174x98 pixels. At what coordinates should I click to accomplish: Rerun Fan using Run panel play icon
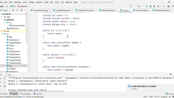[1, 79]
